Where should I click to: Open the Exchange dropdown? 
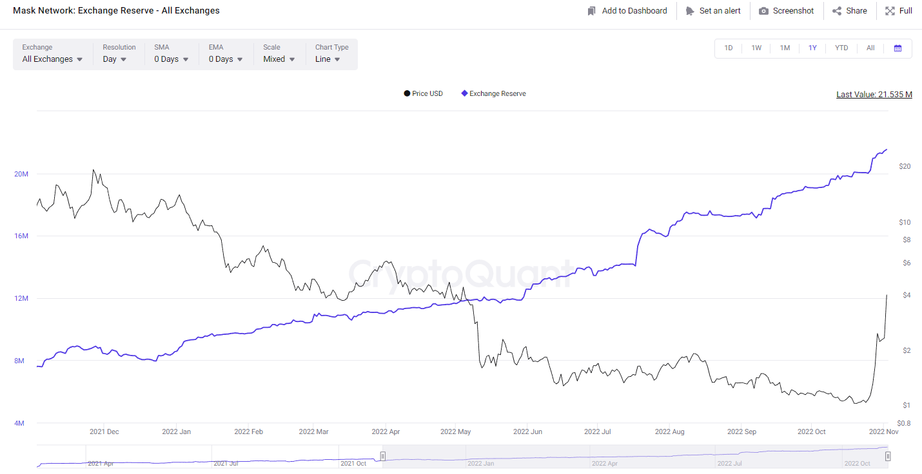coord(52,59)
